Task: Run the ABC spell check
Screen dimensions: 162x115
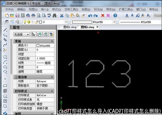Action: [x=49, y=15]
